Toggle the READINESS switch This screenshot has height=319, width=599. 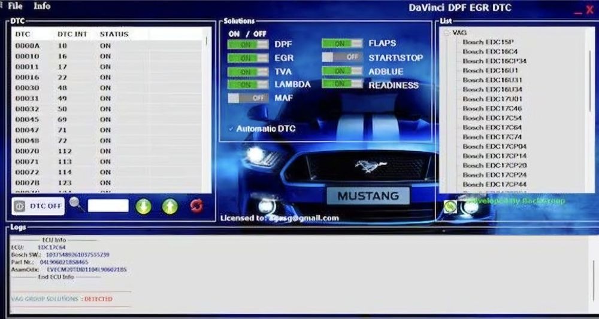coord(342,84)
